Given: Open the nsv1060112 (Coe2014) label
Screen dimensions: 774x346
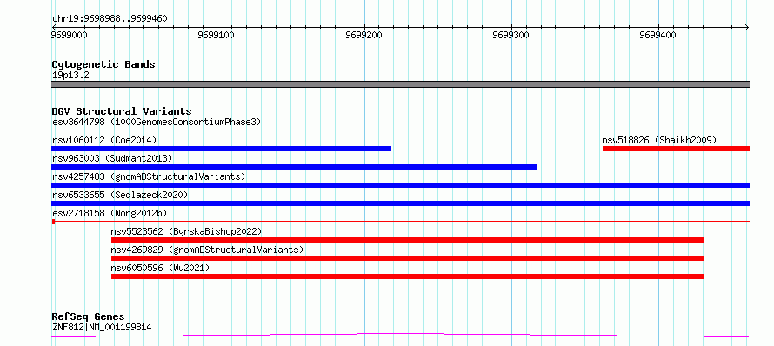Looking at the screenshot, I should (104, 140).
